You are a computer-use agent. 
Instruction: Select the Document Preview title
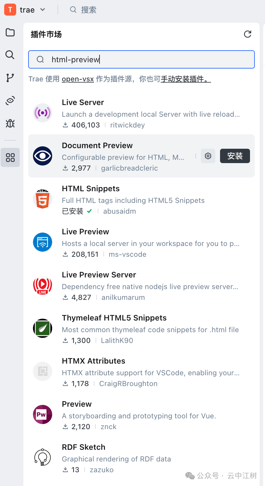pyautogui.click(x=97, y=145)
